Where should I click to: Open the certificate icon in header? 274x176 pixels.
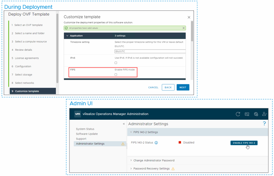[247, 114]
